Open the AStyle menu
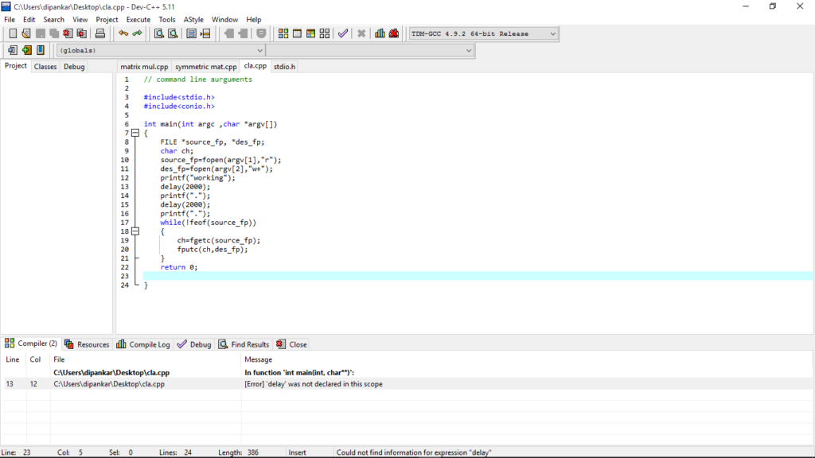Image resolution: width=815 pixels, height=458 pixels. click(193, 19)
